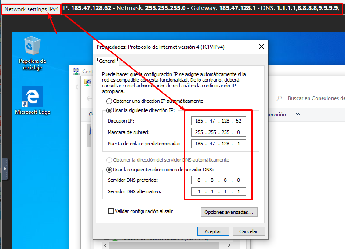Switch to the General tab
Viewport: 345px width, 249px height.
[x=107, y=61]
